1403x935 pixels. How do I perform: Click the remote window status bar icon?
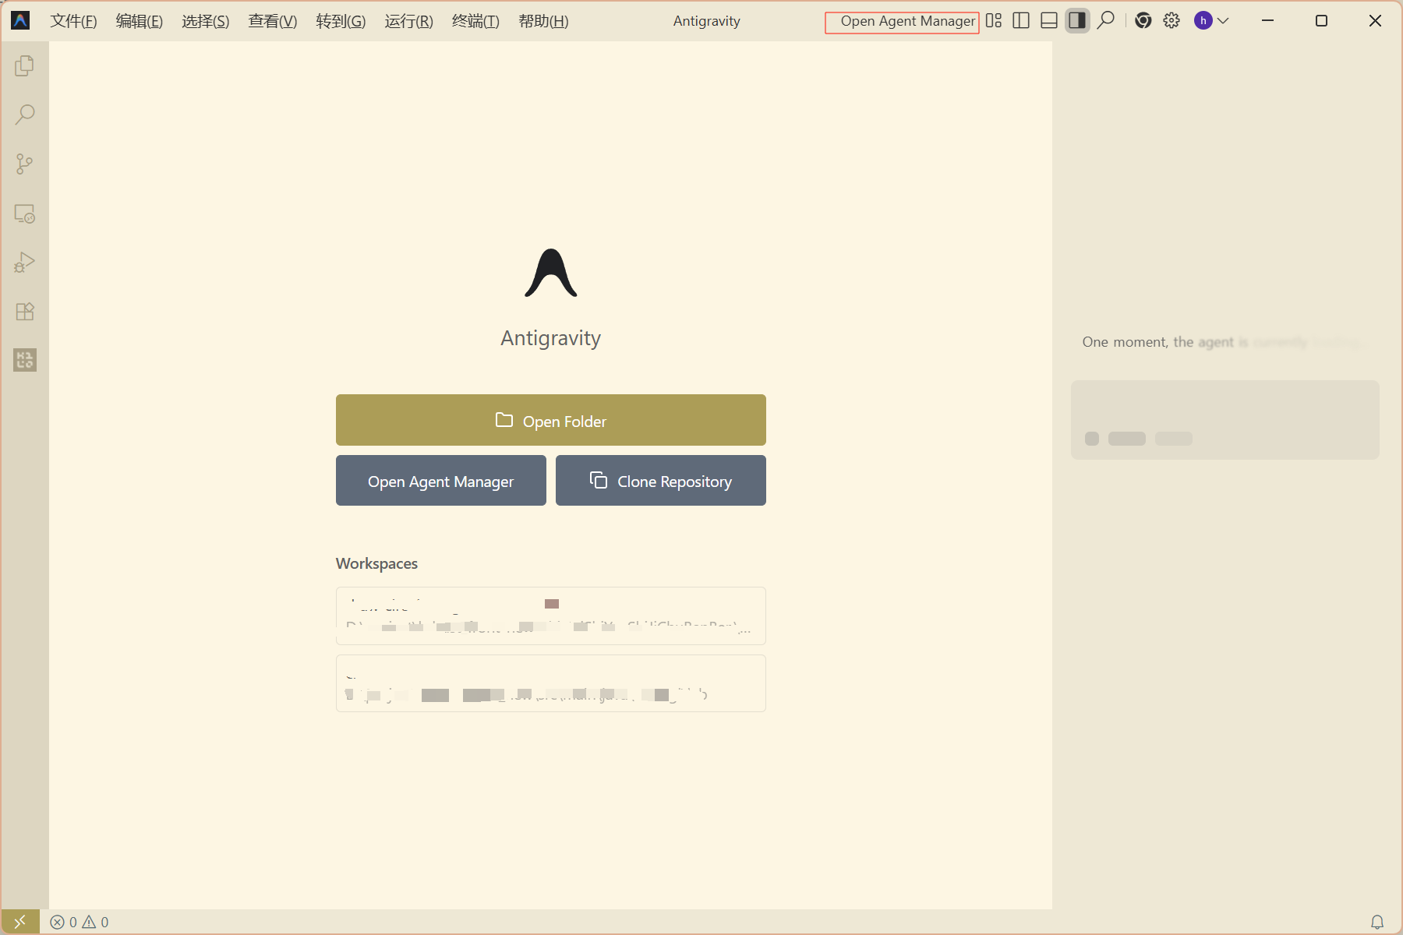[20, 922]
